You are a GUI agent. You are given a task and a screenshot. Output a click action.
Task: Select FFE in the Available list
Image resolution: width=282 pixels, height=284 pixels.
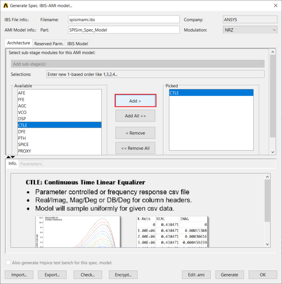[x=60, y=100]
